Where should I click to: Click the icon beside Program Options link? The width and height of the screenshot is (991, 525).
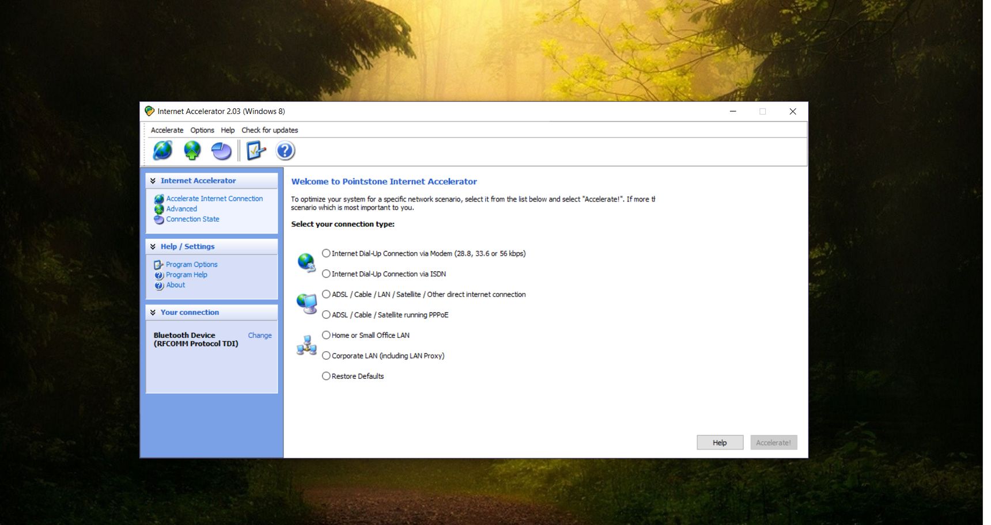click(159, 265)
